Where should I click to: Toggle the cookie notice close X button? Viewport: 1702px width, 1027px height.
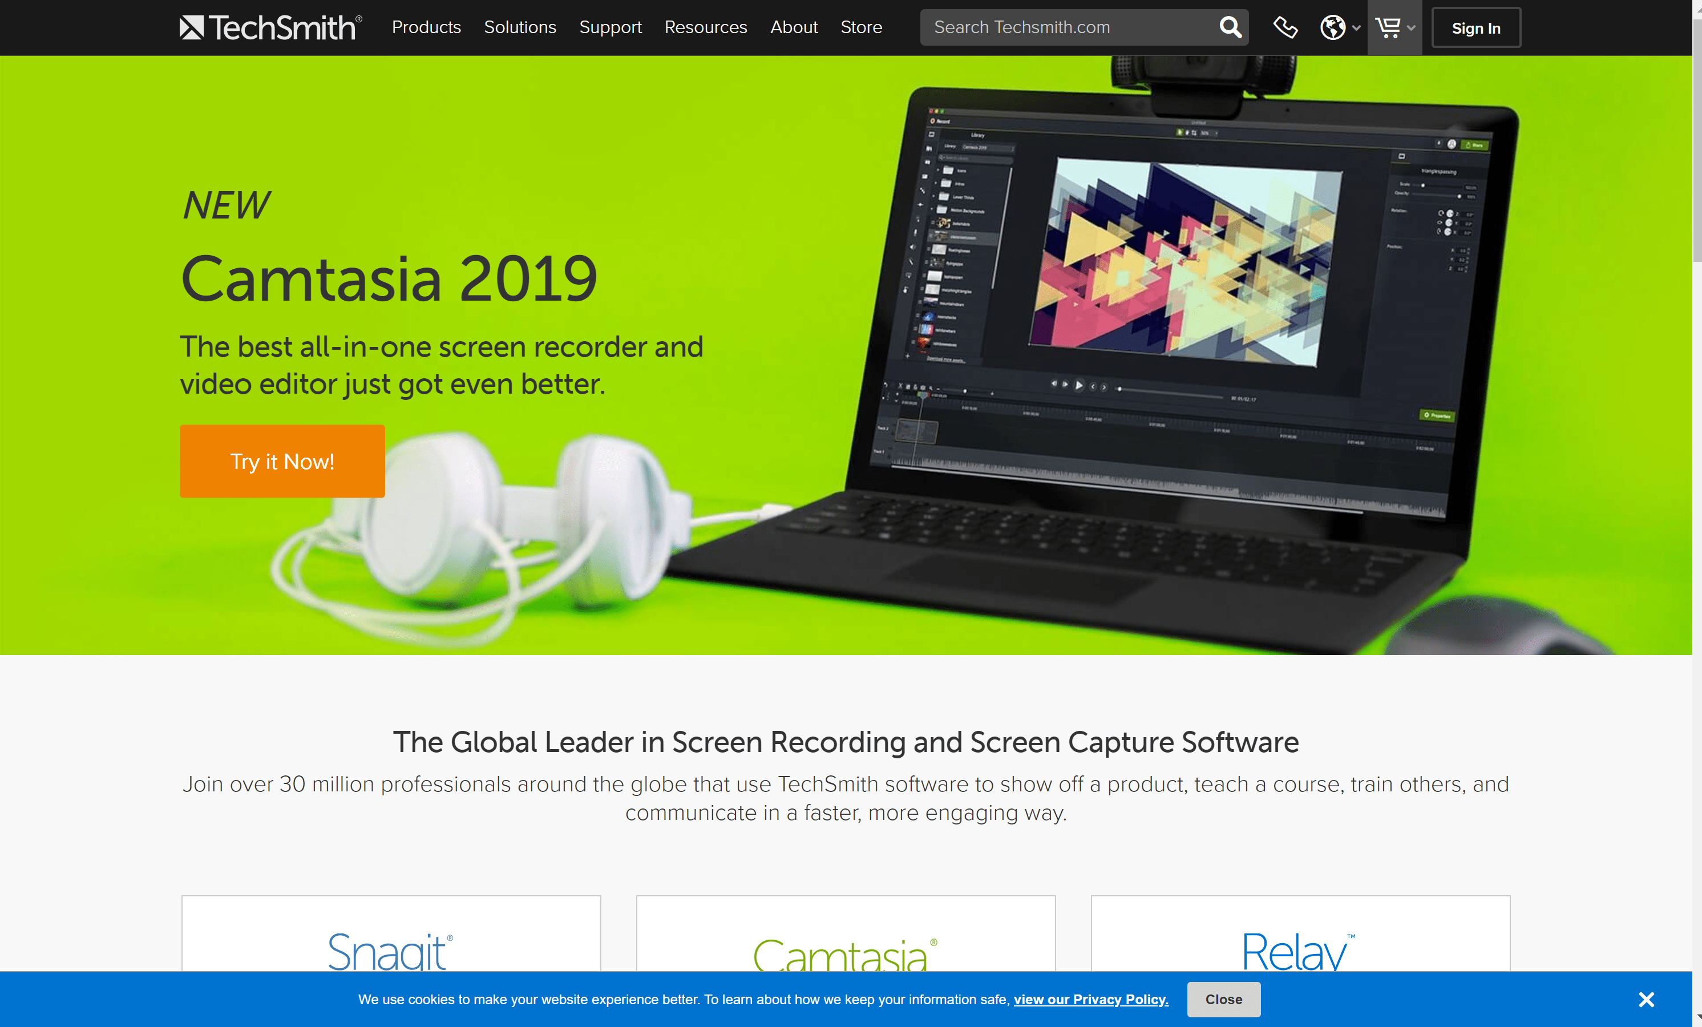(1646, 999)
